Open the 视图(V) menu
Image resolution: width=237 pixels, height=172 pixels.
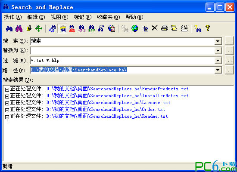tap(59, 17)
